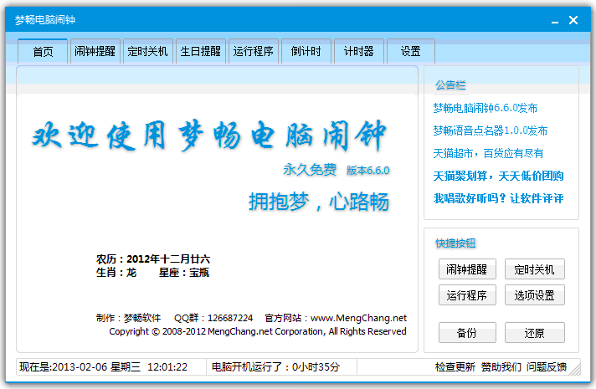Viewport: 596px width, 389px height.
Task: Open the 倒计时 tab
Action: pyautogui.click(x=306, y=51)
